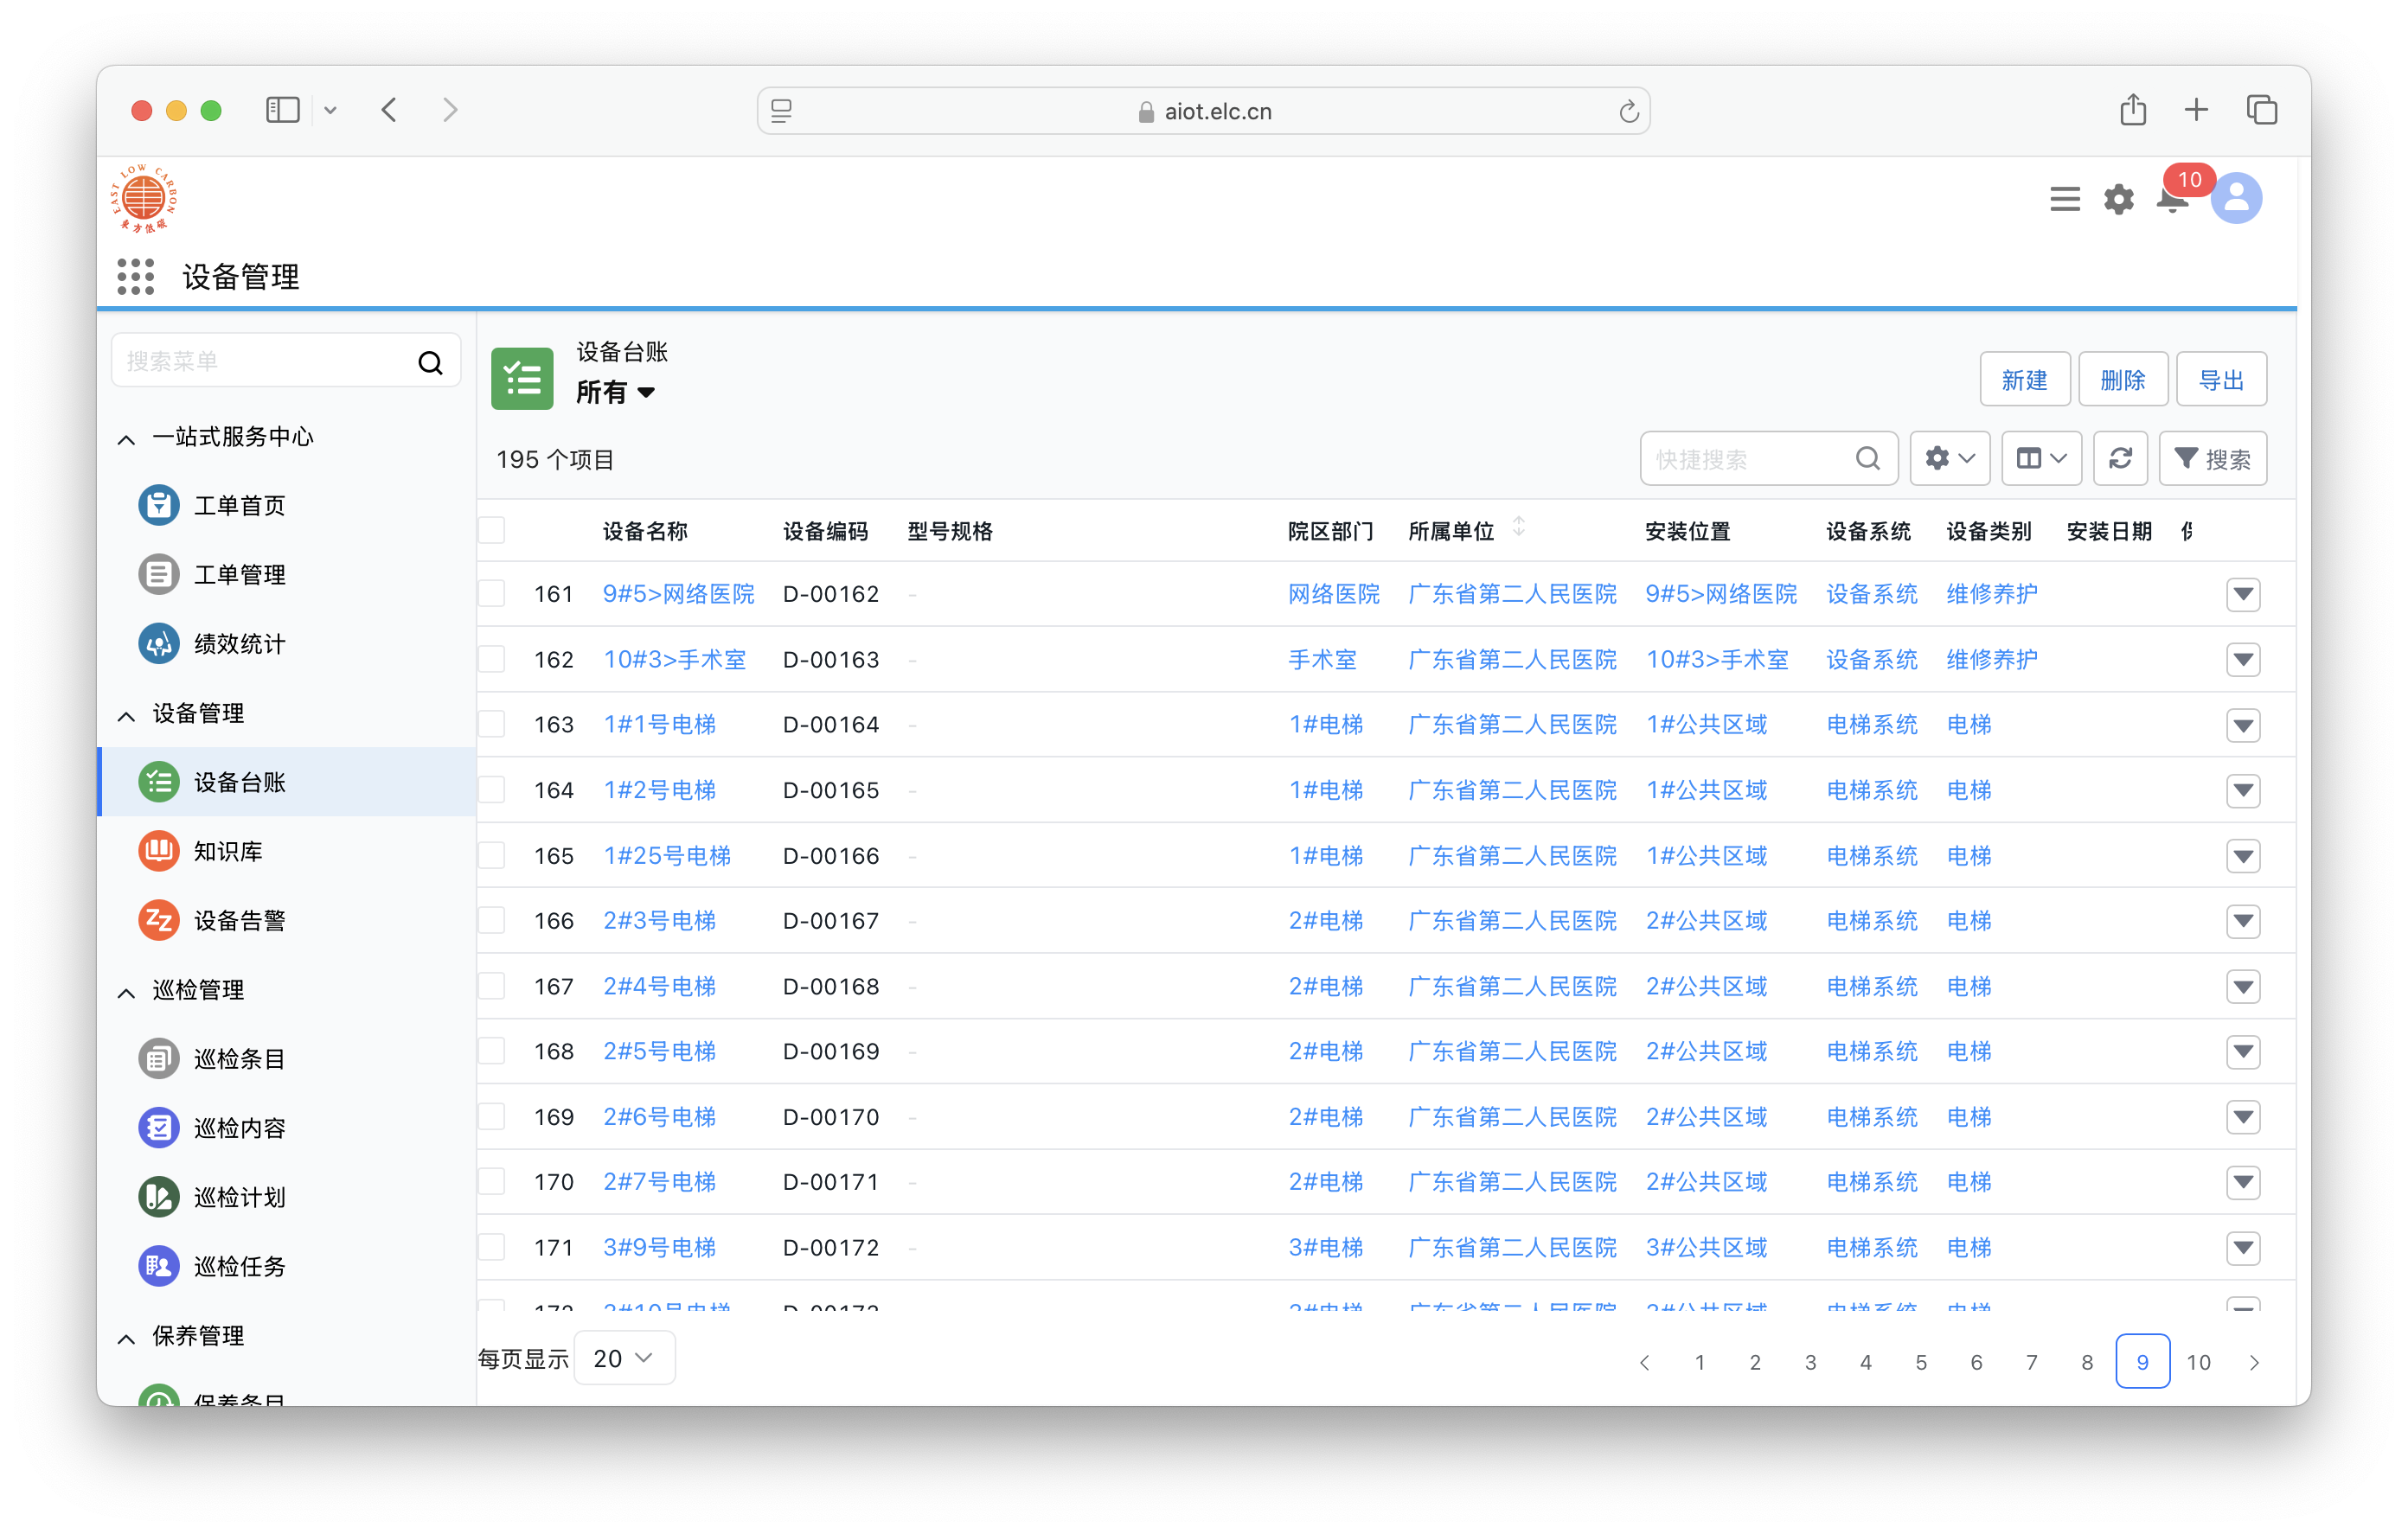Check row 165 1#25号电梯
2408x1534 pixels.
pyautogui.click(x=492, y=855)
